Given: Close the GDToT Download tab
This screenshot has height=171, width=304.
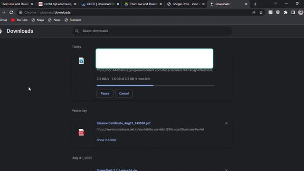Looking at the screenshot, I should 118,4.
